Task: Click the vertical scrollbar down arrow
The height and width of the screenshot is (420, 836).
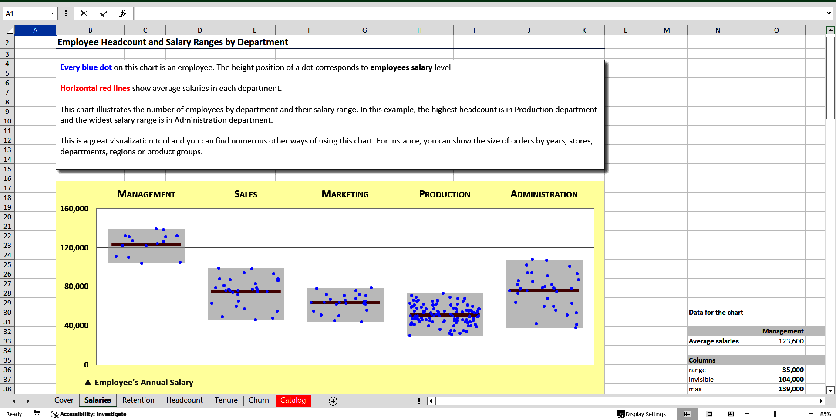Action: (830, 390)
